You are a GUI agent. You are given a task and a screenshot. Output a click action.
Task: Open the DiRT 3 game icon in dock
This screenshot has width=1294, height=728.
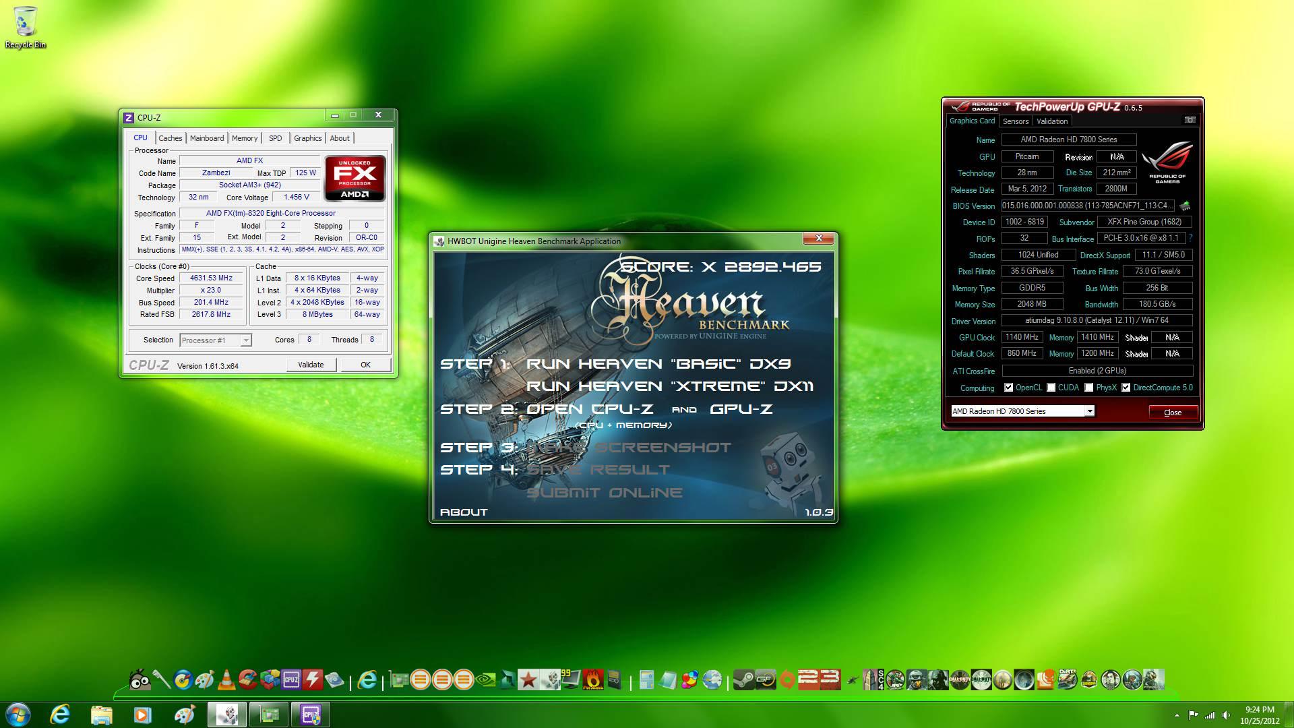pyautogui.click(x=1068, y=679)
